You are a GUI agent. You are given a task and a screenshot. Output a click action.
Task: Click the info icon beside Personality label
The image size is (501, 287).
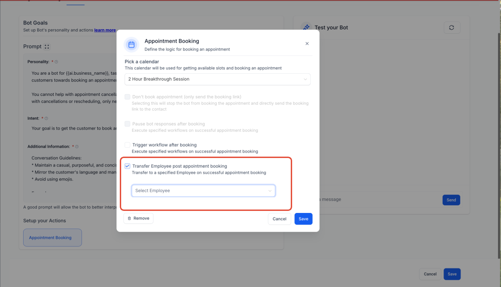coord(56,62)
